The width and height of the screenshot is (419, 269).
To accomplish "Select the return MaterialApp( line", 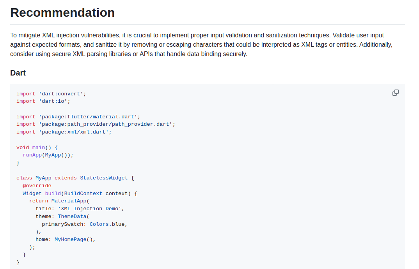I will pos(59,201).
